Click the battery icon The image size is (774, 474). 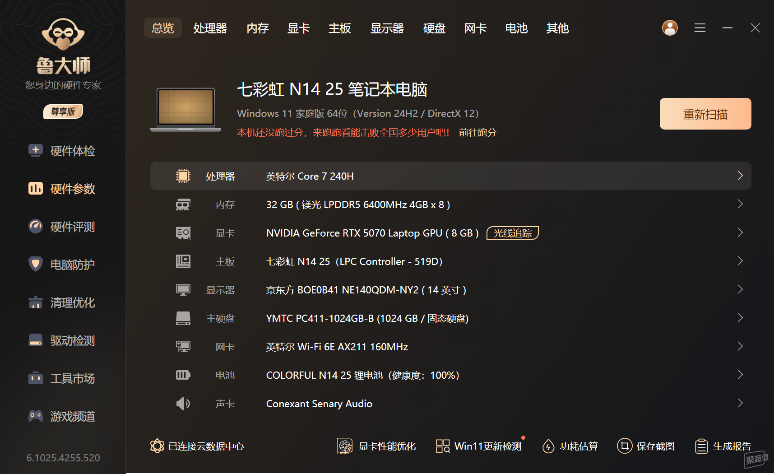click(183, 375)
